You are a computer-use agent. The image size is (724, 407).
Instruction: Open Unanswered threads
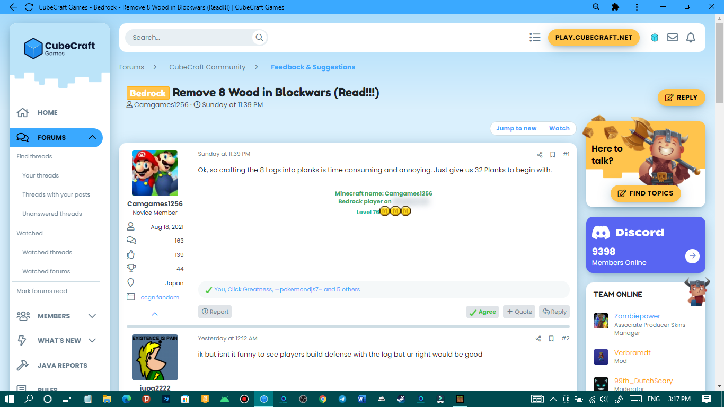tap(52, 214)
